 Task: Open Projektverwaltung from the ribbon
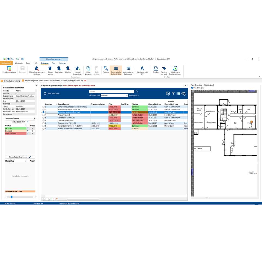(9, 70)
